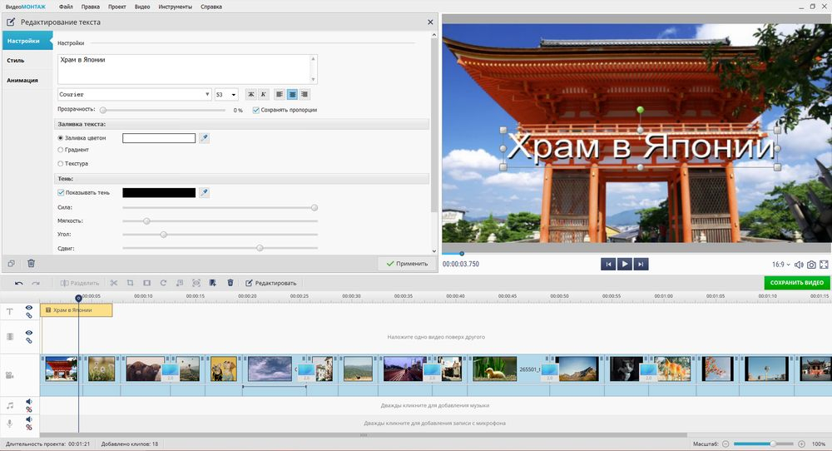The height and width of the screenshot is (451, 832).
Task: Click the undo arrow icon
Action: pyautogui.click(x=18, y=284)
